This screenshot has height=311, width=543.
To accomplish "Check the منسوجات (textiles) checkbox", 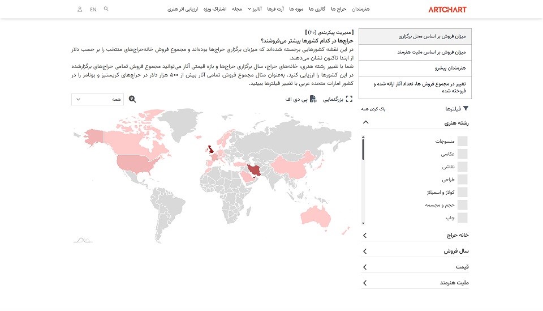I will point(463,141).
